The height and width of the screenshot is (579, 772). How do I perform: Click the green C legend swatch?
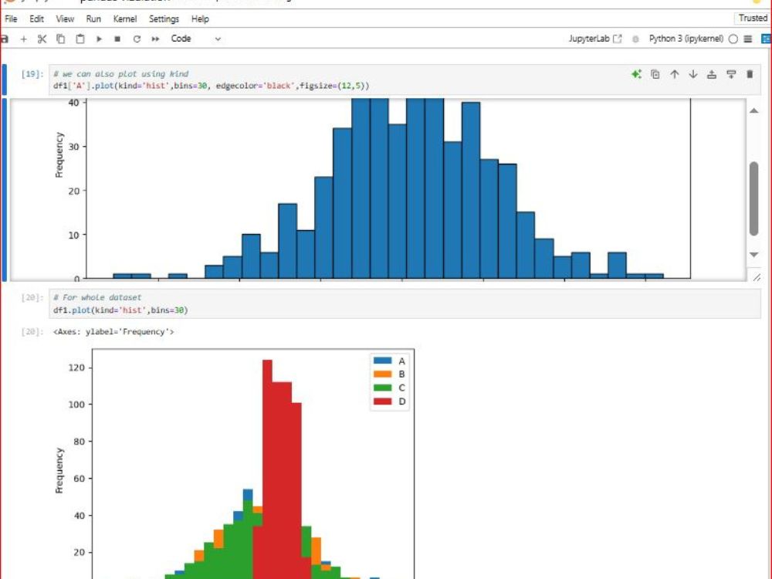coord(383,388)
